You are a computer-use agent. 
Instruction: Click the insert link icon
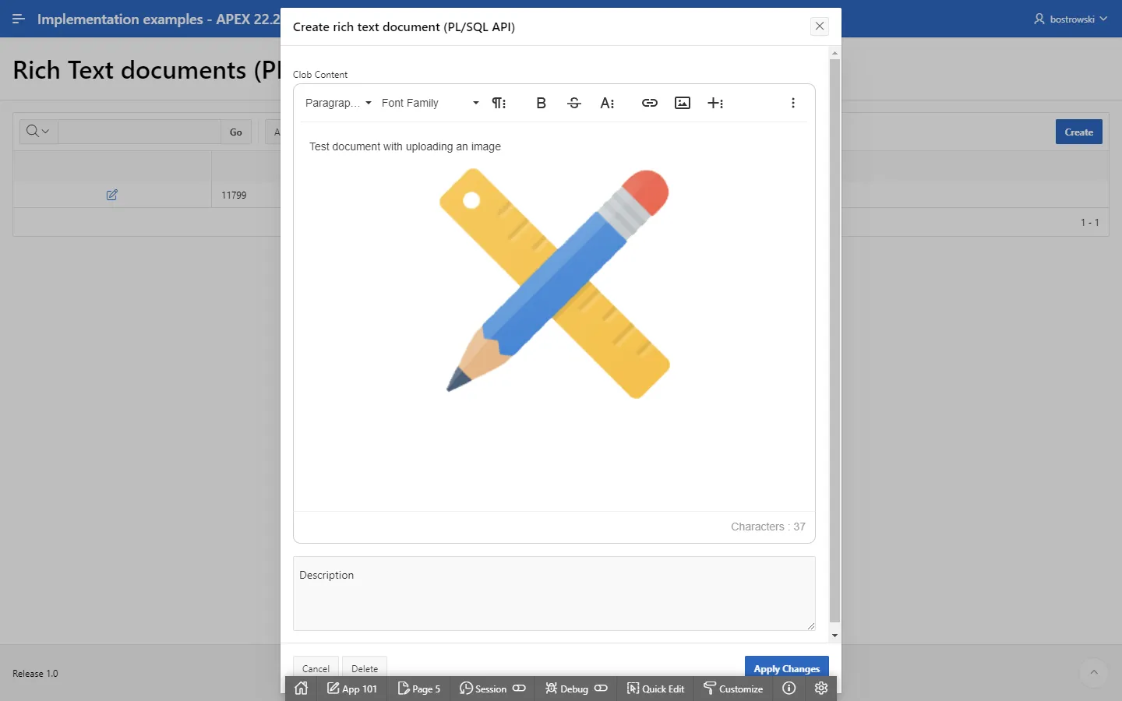649,103
